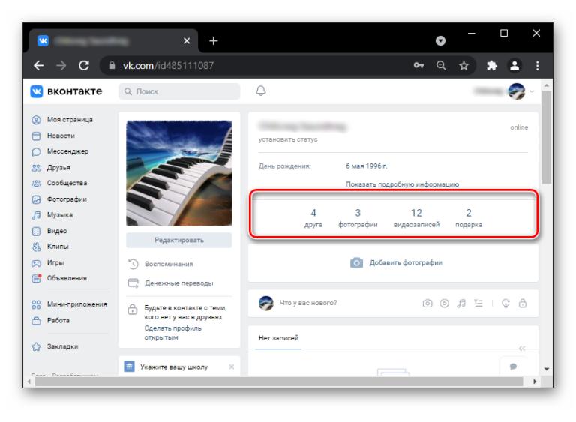Click the lock icon in post box

coord(523,304)
